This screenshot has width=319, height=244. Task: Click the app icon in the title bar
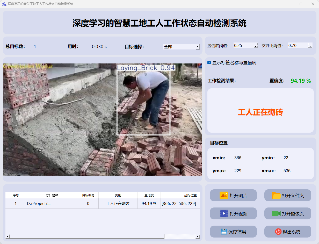(4, 4)
